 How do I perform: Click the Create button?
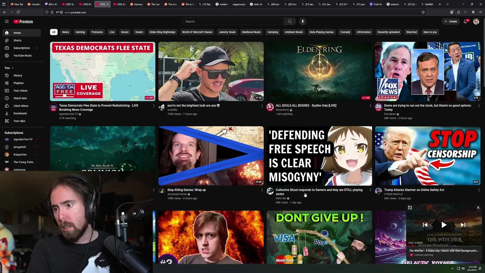(x=451, y=22)
